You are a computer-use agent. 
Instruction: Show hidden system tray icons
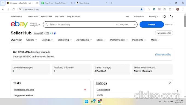point(160,101)
